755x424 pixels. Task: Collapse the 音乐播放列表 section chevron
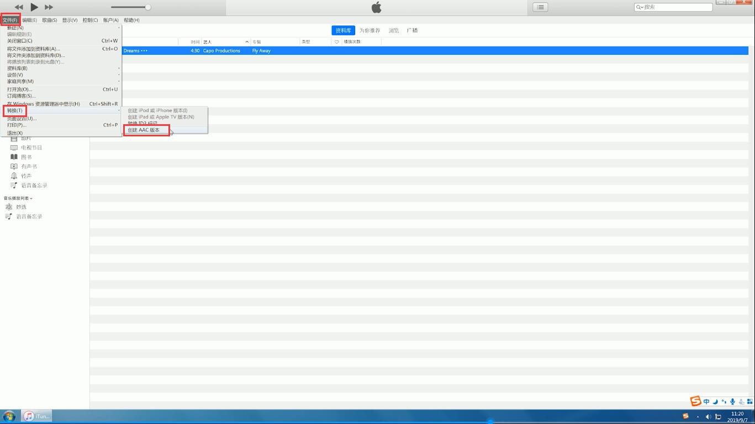pyautogui.click(x=31, y=198)
